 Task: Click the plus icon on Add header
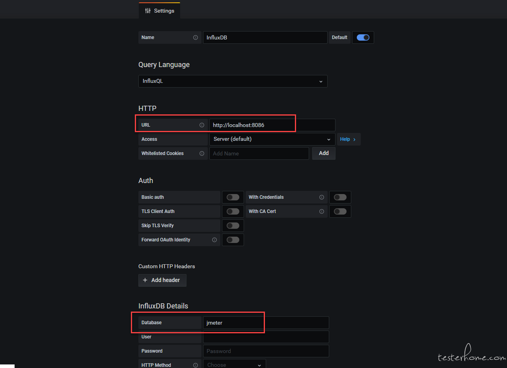click(145, 280)
